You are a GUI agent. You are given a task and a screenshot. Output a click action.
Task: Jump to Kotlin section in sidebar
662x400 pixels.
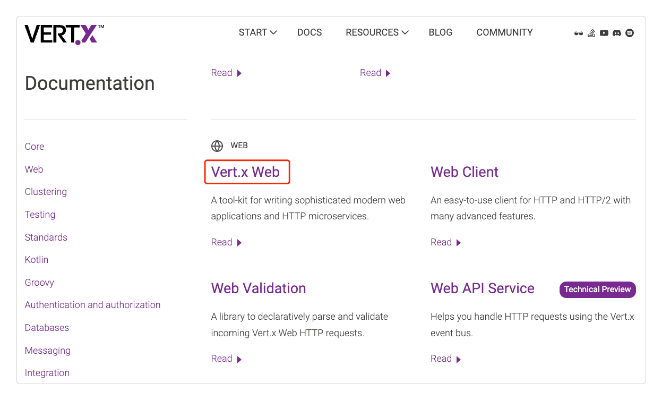click(36, 260)
